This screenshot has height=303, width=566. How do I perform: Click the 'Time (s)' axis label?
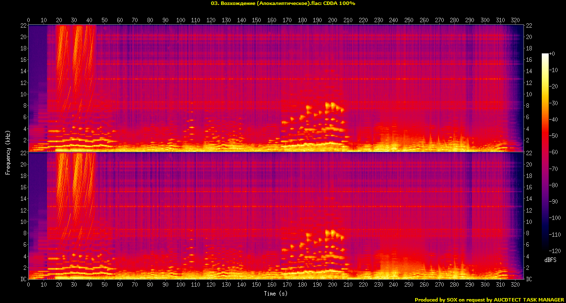click(276, 293)
